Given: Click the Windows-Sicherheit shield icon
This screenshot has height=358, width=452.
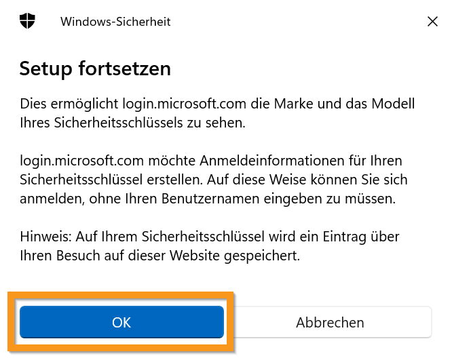Looking at the screenshot, I should 27,21.
